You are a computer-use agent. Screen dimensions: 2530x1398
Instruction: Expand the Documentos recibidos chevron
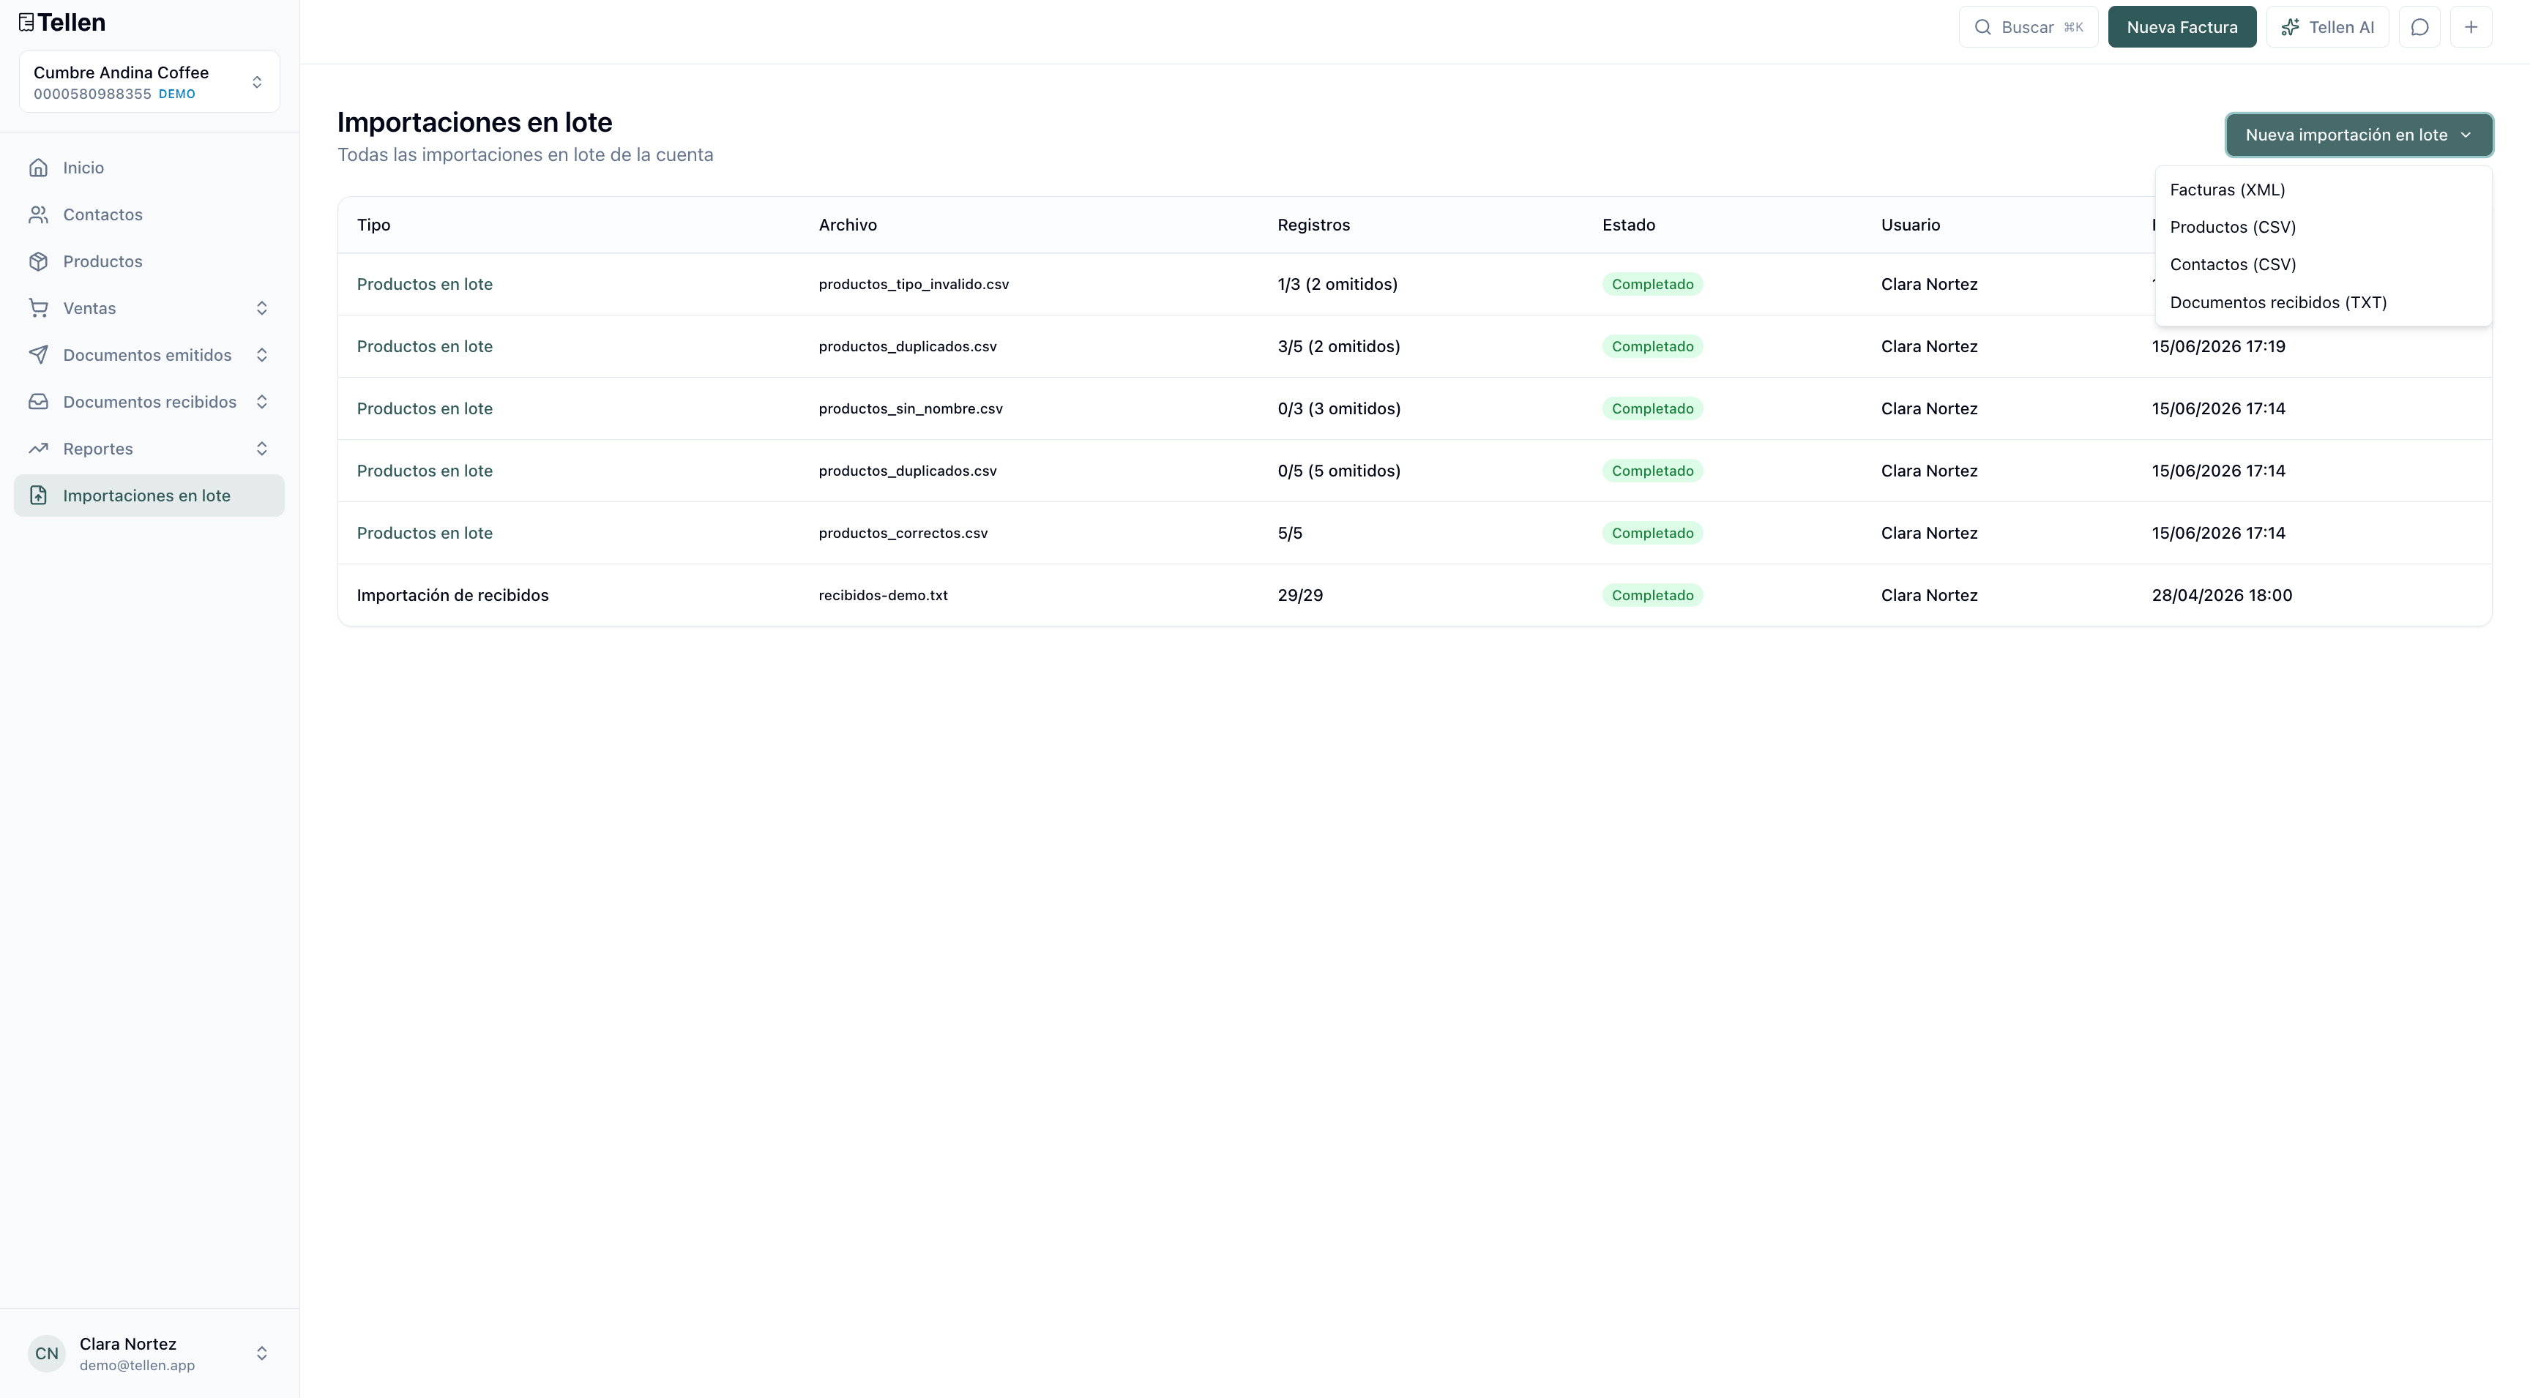coord(262,402)
